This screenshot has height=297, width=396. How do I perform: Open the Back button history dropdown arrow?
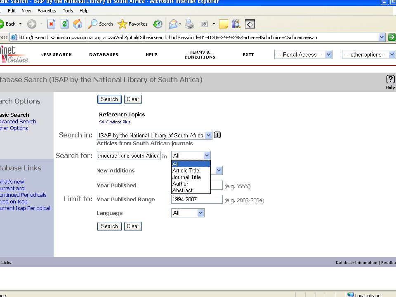pyautogui.click(x=21, y=24)
